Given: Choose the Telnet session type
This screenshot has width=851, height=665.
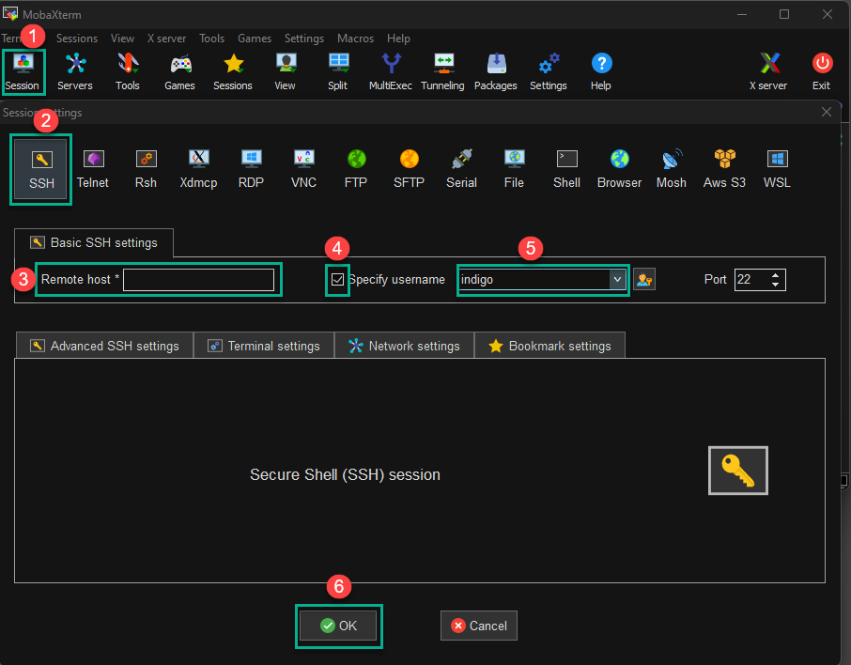Looking at the screenshot, I should [x=93, y=169].
